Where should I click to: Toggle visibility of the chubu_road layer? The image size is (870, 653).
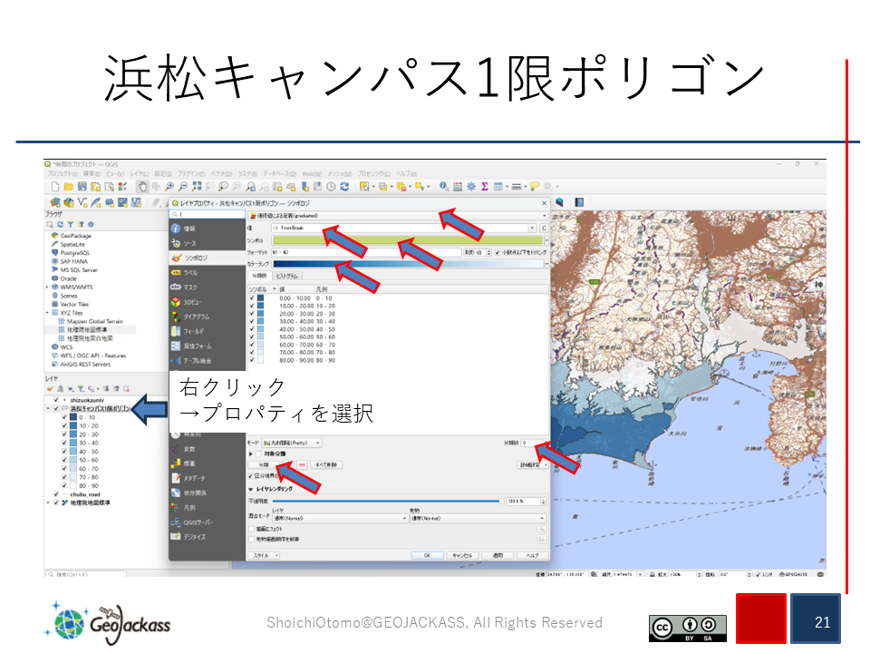tap(56, 494)
